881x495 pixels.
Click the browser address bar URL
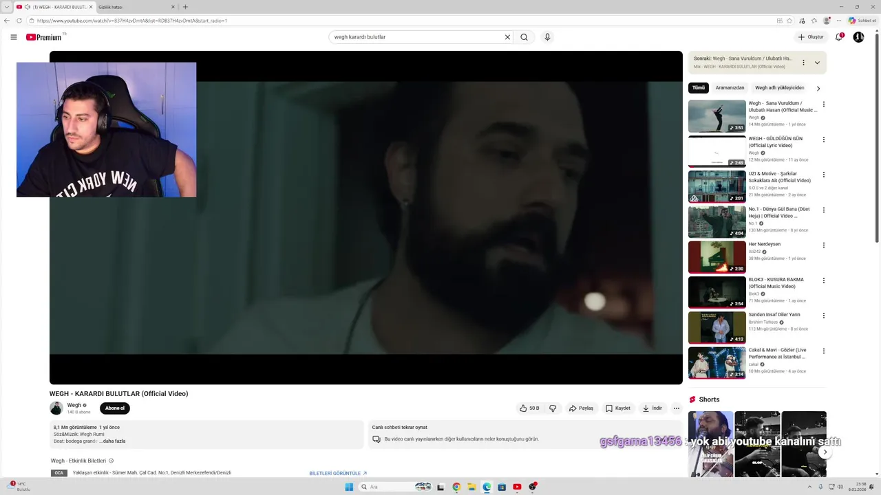131,21
